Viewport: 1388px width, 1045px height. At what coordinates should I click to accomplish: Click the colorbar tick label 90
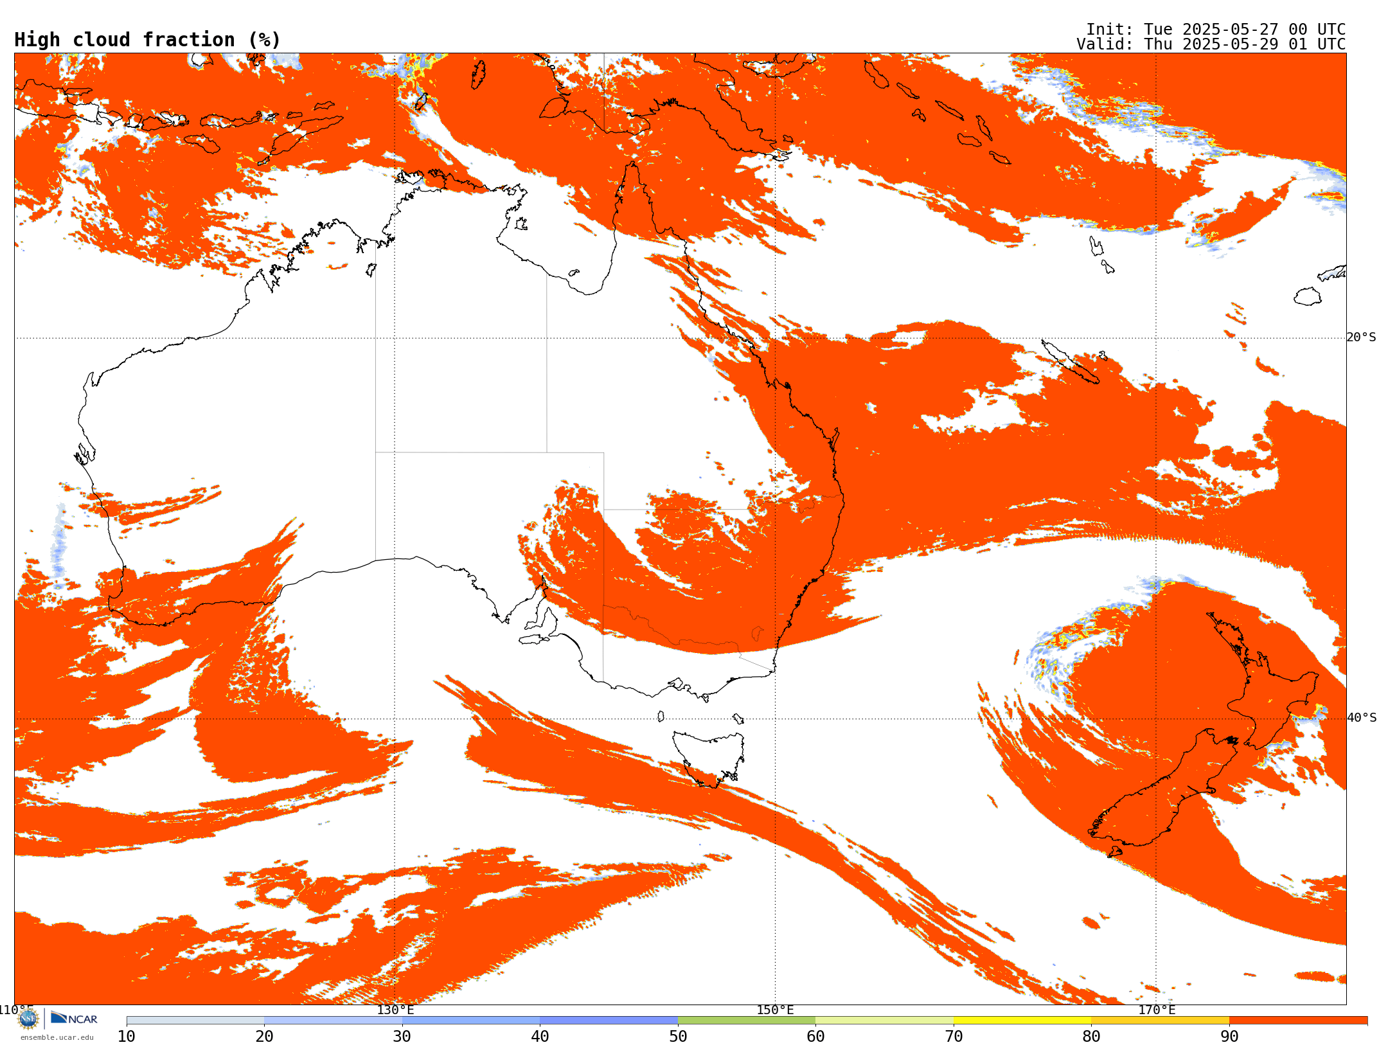tap(1229, 1037)
